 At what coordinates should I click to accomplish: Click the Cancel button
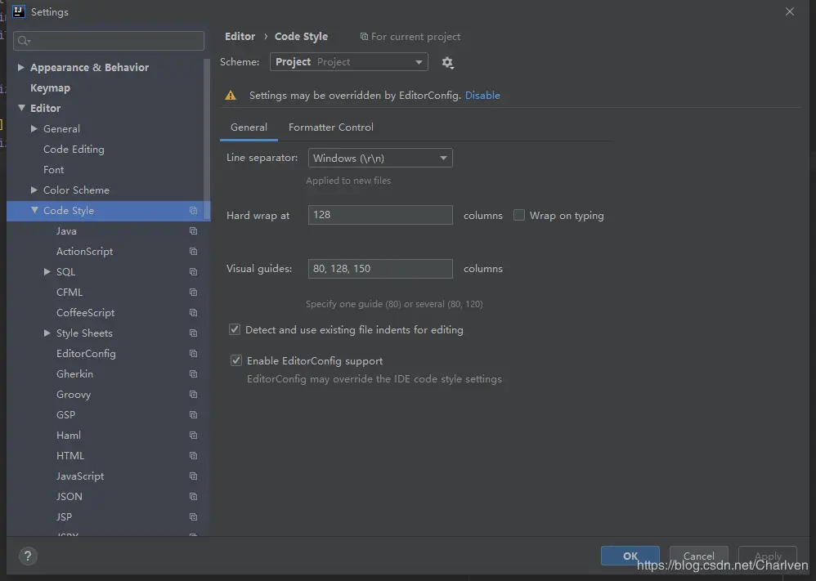tap(698, 556)
